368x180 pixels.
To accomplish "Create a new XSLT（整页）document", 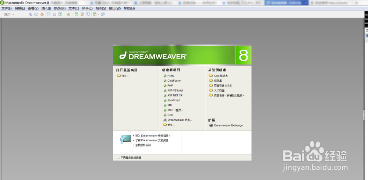I will pyautogui.click(x=173, y=110).
